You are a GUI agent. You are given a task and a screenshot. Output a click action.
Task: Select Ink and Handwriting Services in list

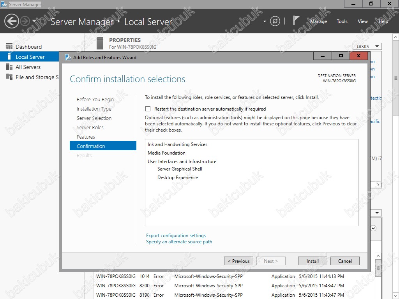pyautogui.click(x=177, y=144)
